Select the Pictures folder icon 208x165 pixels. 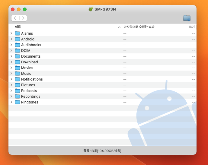18,85
